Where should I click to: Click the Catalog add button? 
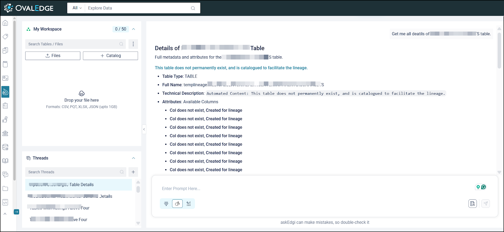[110, 56]
